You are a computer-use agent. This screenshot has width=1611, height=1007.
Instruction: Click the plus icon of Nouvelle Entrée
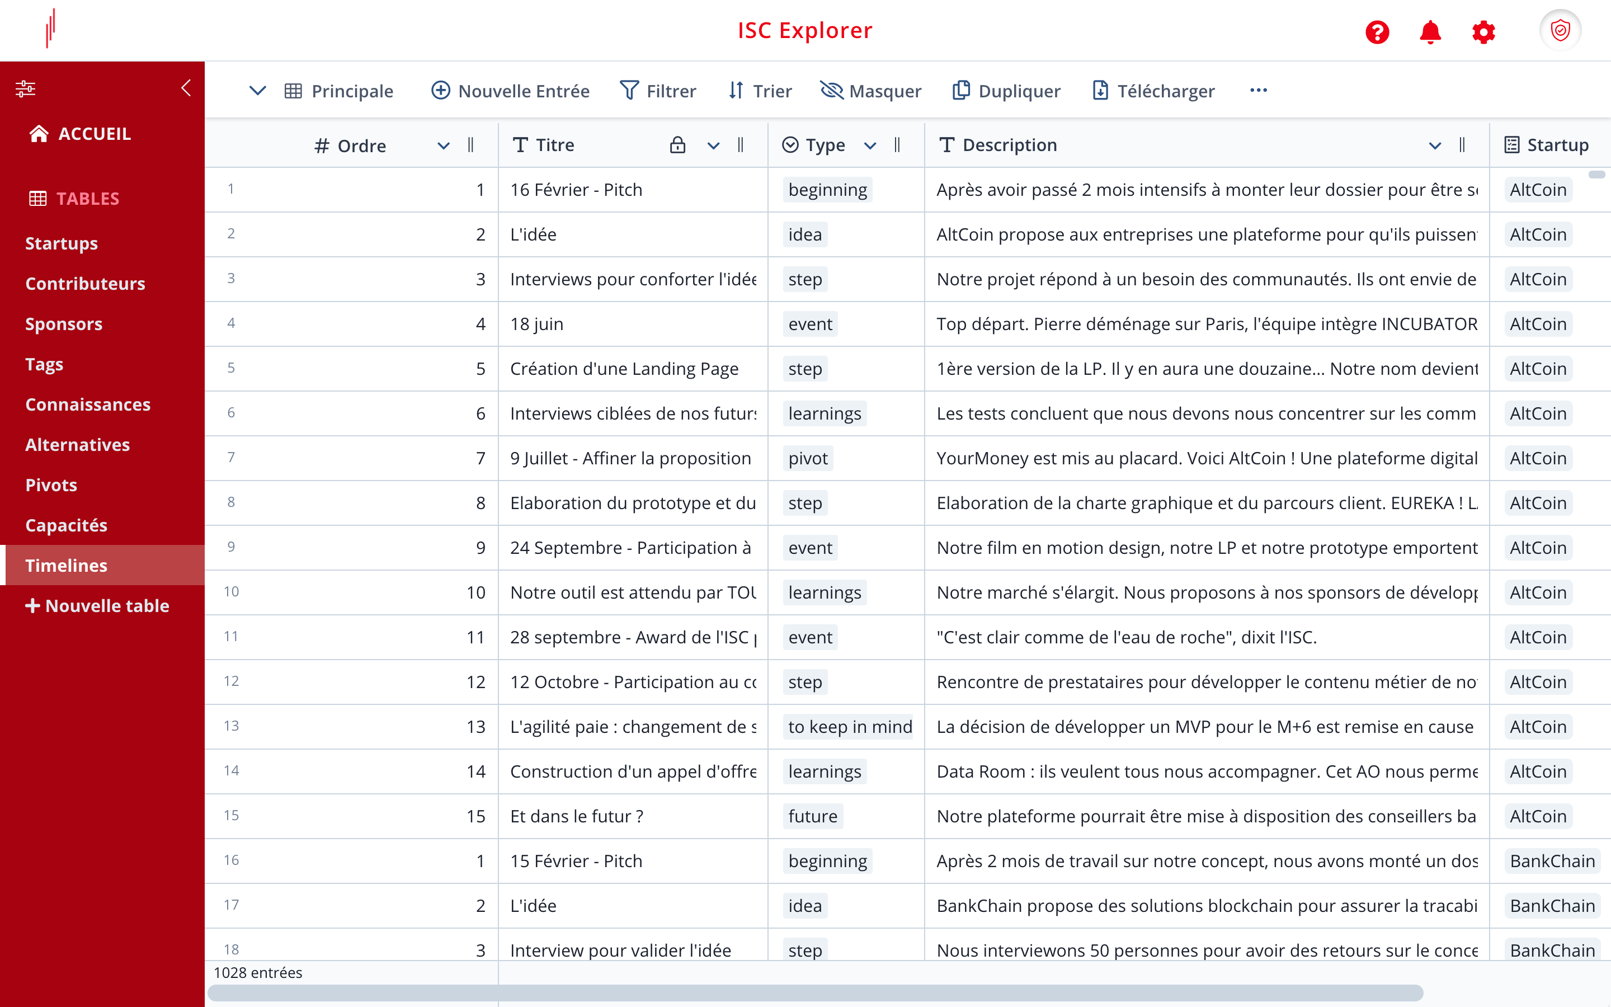click(x=441, y=91)
